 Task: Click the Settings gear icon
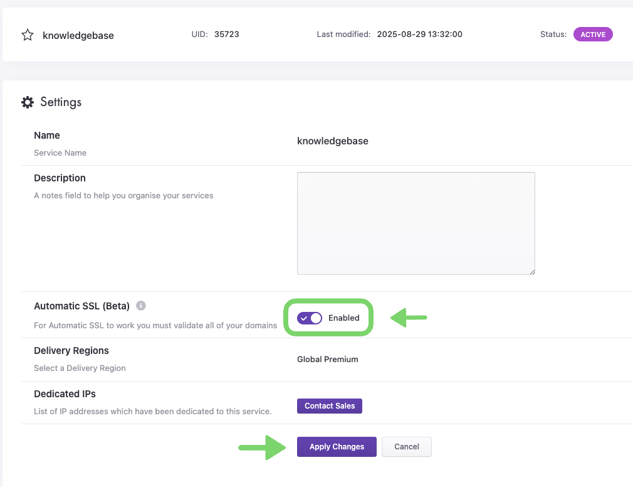point(28,102)
